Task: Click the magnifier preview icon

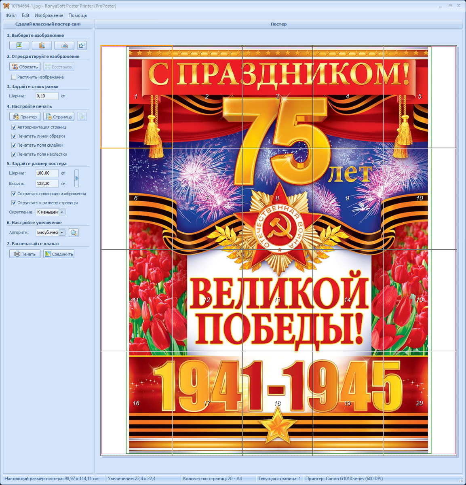Action: [74, 232]
